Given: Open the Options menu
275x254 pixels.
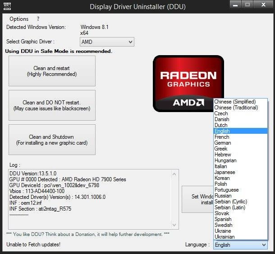Looking at the screenshot, I should pos(19,19).
